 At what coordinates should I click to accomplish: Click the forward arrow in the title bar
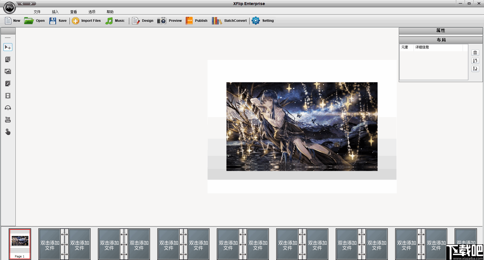[x=31, y=4]
